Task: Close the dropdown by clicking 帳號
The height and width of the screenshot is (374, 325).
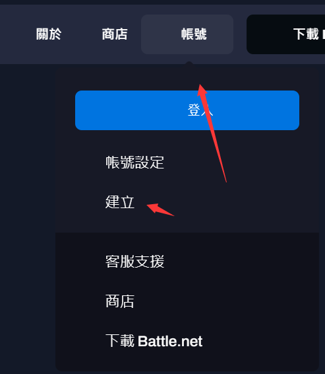Action: [x=187, y=34]
